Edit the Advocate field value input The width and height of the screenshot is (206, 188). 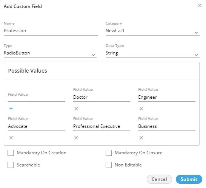coord(37,127)
